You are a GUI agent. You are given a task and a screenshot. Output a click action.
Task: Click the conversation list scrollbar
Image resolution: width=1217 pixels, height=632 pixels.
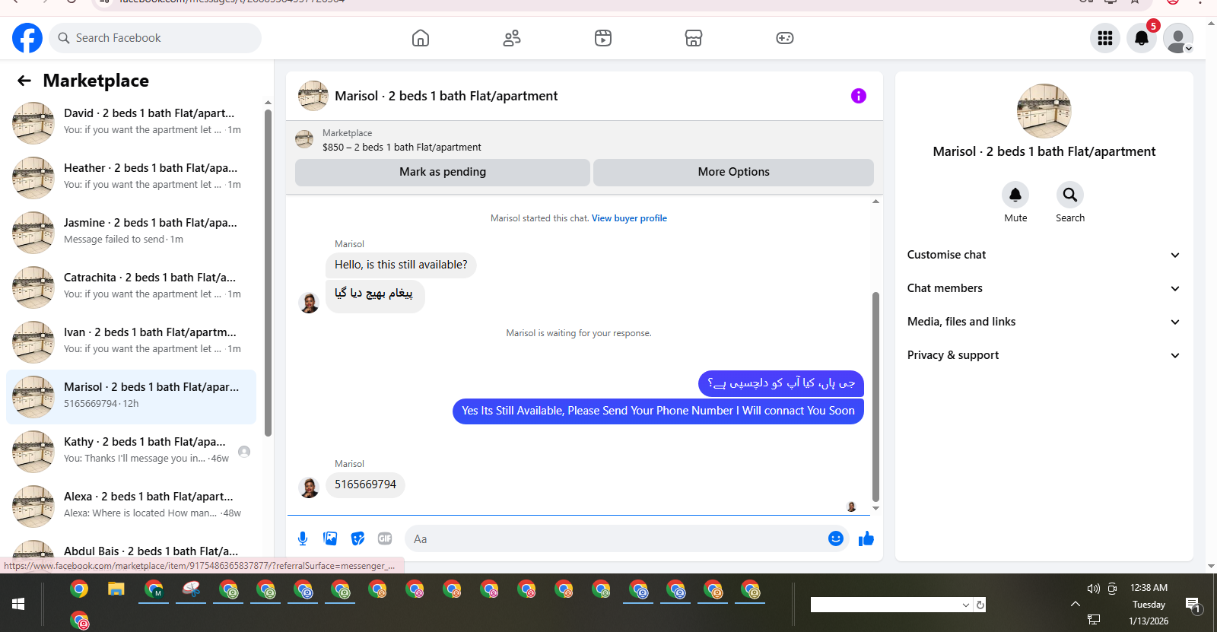(x=268, y=274)
